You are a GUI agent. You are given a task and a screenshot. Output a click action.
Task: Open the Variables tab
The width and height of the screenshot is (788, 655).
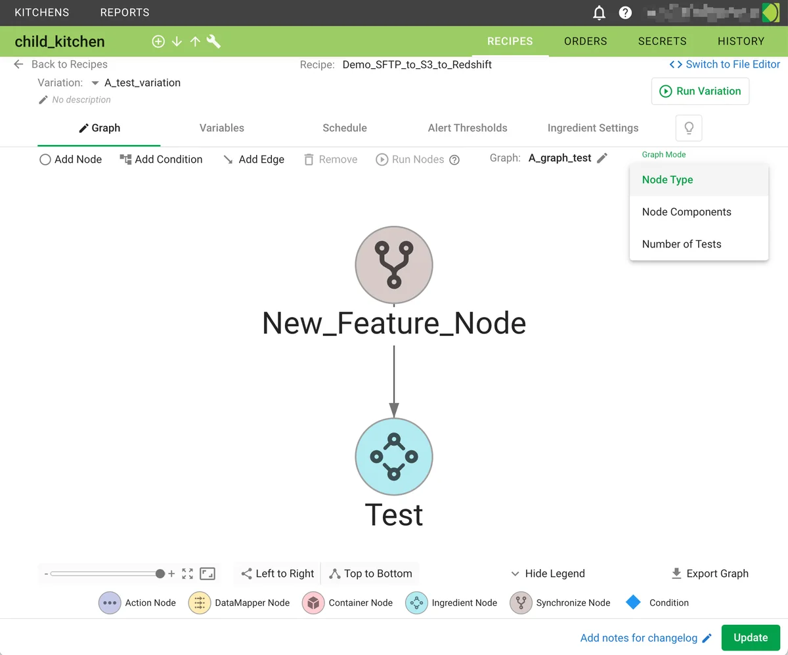221,128
